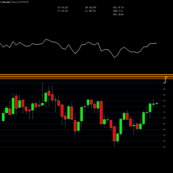This screenshot has height=173, width=173.
Task: Select the open price value O: 81.25
Action: [63, 8]
